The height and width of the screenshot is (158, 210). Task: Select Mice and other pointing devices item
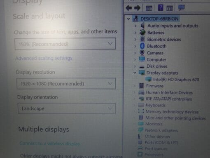(175, 118)
